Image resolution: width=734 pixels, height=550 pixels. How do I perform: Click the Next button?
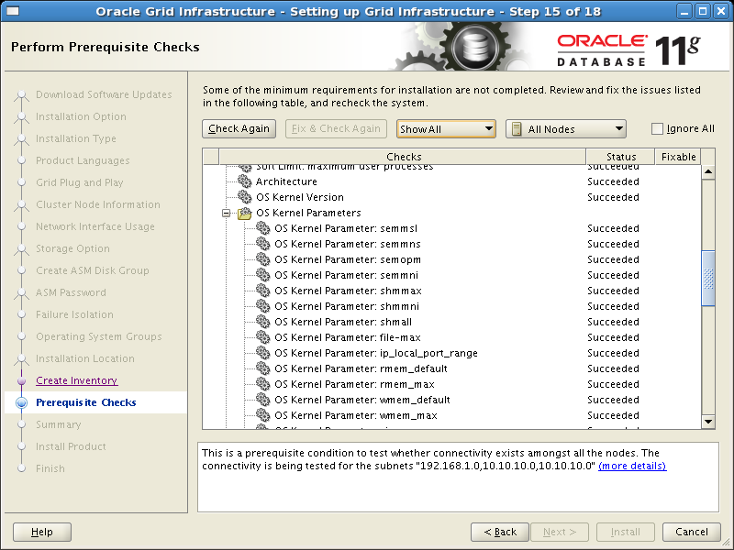pos(560,532)
